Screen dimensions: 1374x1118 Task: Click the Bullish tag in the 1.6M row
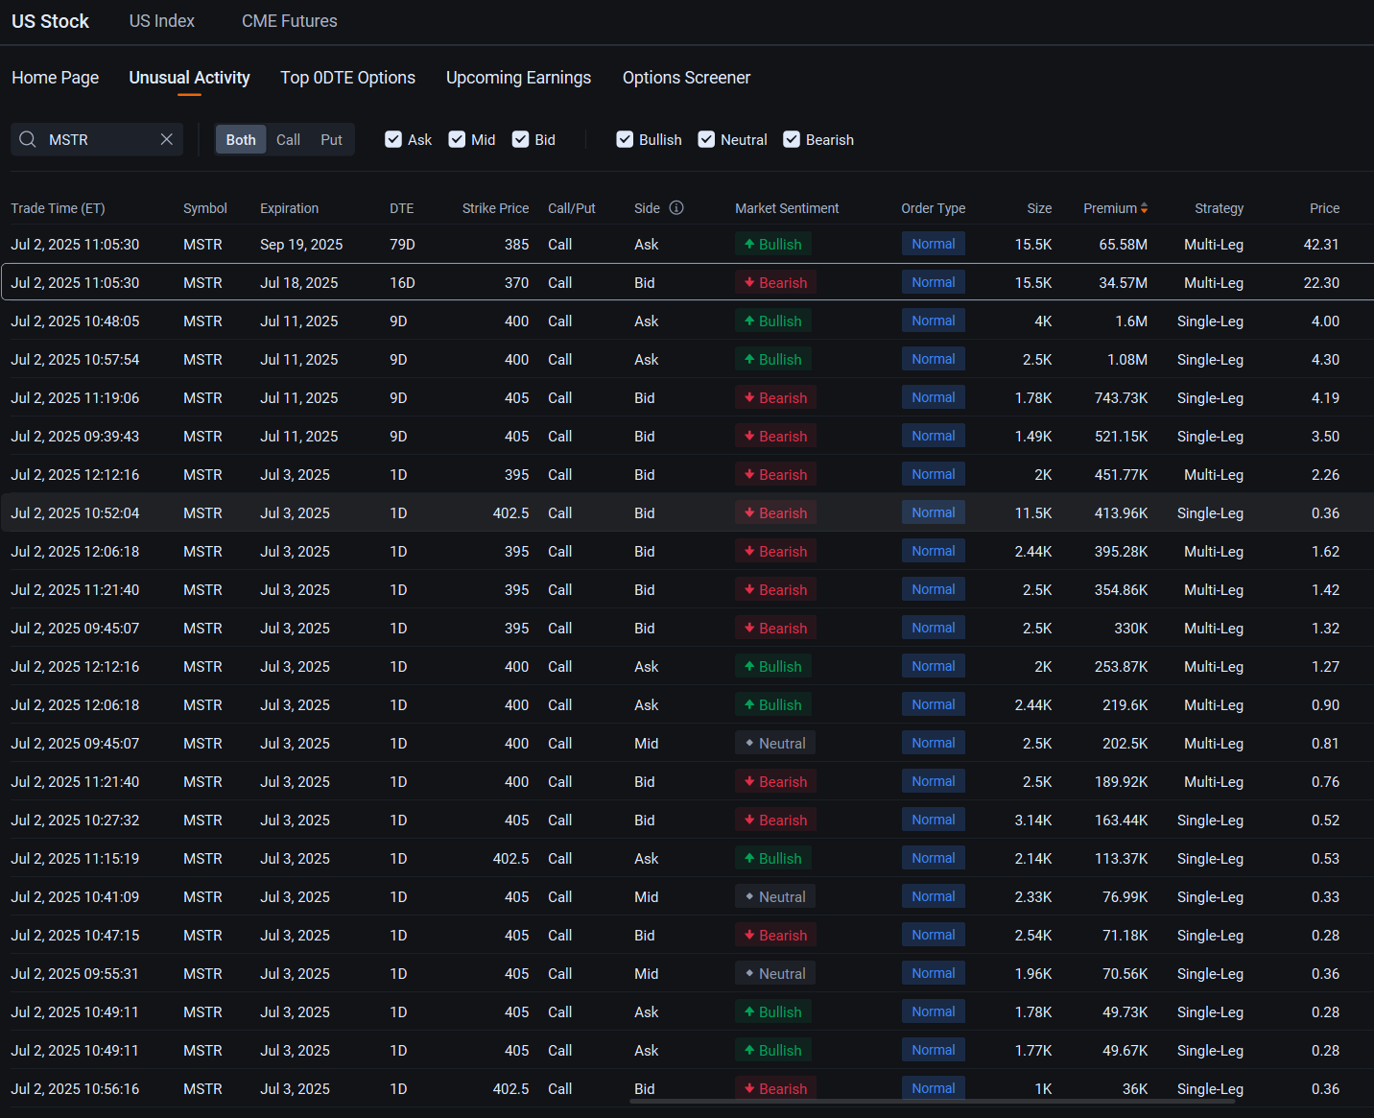click(773, 321)
